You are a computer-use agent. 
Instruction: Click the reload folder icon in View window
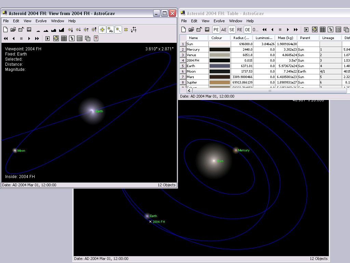[21, 29]
